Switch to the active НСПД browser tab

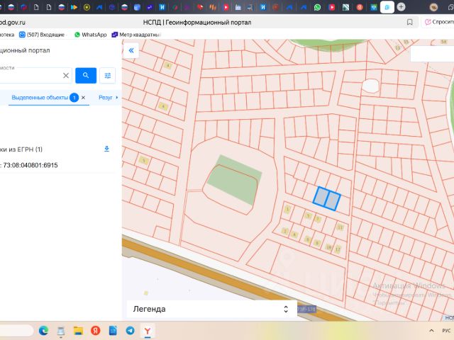click(x=387, y=7)
